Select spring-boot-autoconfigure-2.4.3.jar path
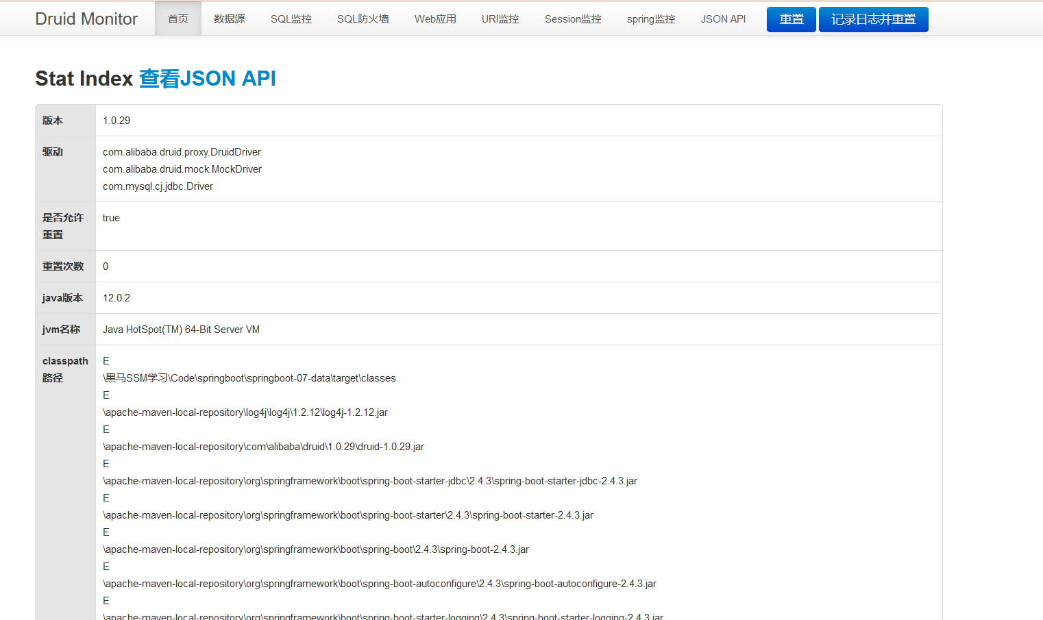Viewport: 1043px width, 620px height. [380, 584]
